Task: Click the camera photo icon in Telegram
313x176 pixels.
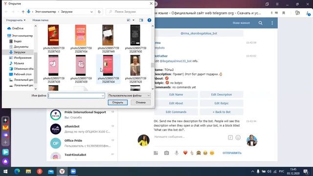Action: (166, 153)
